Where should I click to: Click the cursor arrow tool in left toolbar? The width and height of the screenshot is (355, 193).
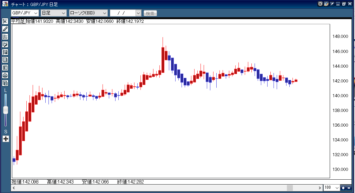click(x=5, y=21)
